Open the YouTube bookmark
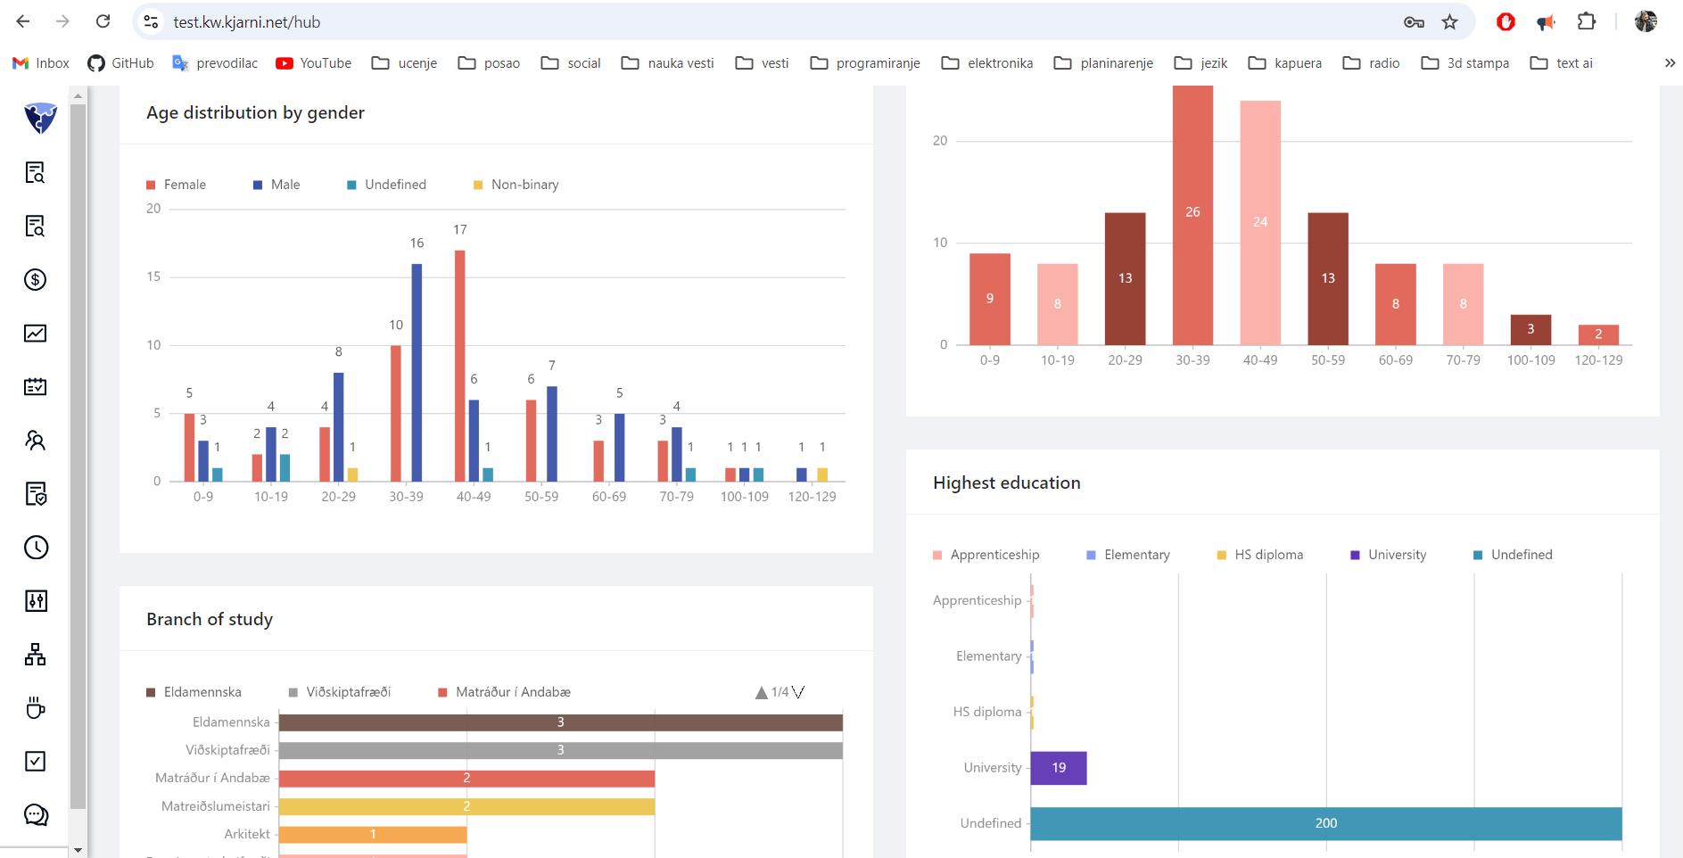This screenshot has height=858, width=1683. pyautogui.click(x=314, y=62)
